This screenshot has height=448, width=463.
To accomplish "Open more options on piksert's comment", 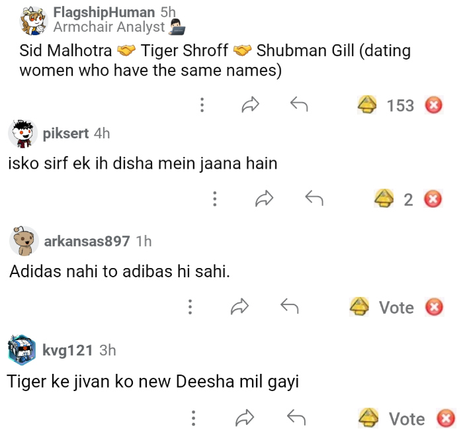I will coord(214,199).
